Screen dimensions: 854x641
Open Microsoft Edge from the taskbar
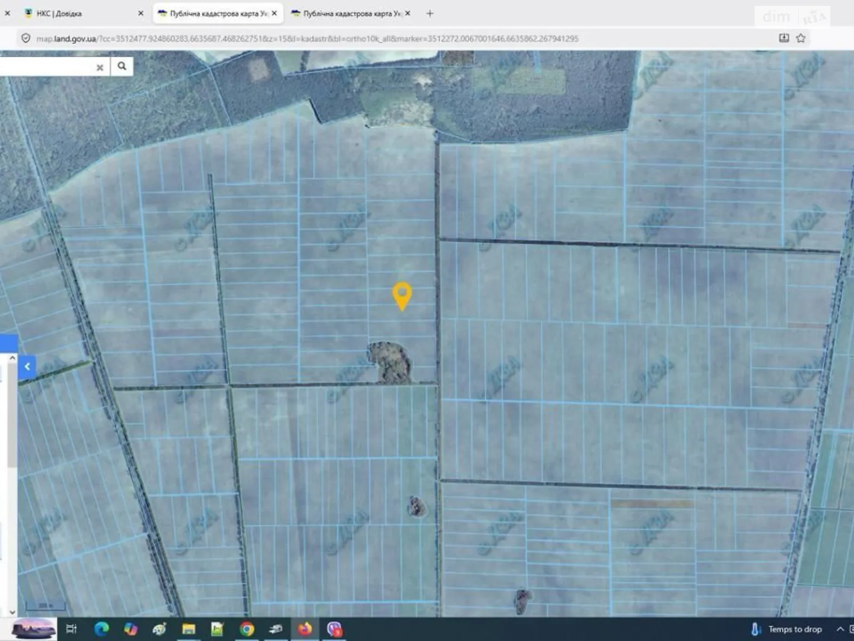(x=101, y=629)
